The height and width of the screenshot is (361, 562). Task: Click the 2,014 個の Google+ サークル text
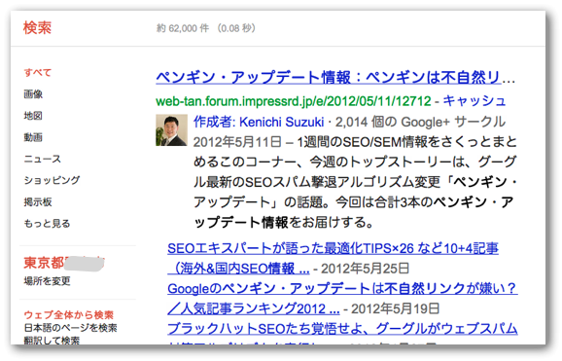420,122
